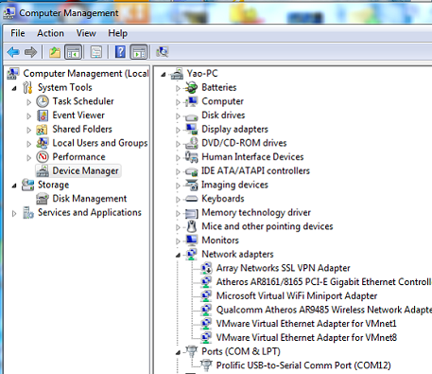Select Microsoft Virtual WiFi Miniport Adapter
This screenshot has height=374, width=432.
click(297, 295)
